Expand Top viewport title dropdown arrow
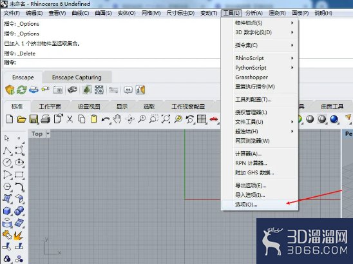The height and width of the screenshot is (264, 353). (x=48, y=134)
